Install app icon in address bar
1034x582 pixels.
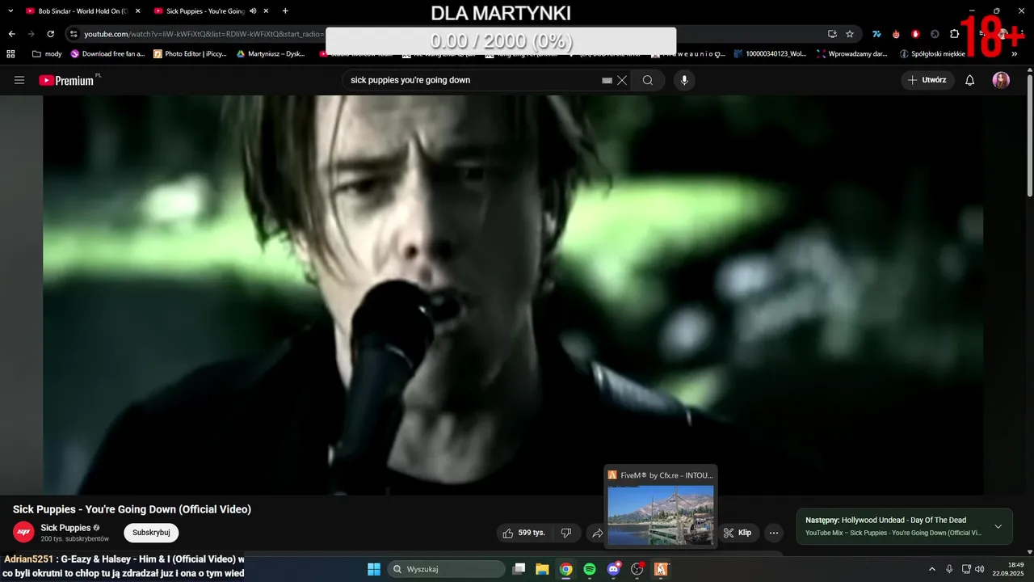tap(832, 34)
